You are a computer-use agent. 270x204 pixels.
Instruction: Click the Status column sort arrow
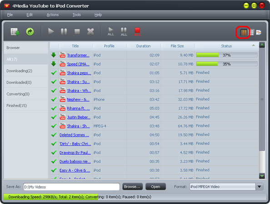click(253, 46)
